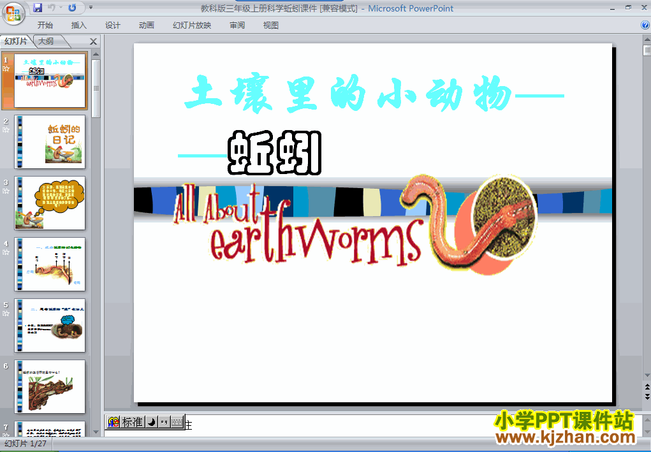Click the status bar text 幻灯片 1/27
The height and width of the screenshot is (452, 651).
pos(26,444)
